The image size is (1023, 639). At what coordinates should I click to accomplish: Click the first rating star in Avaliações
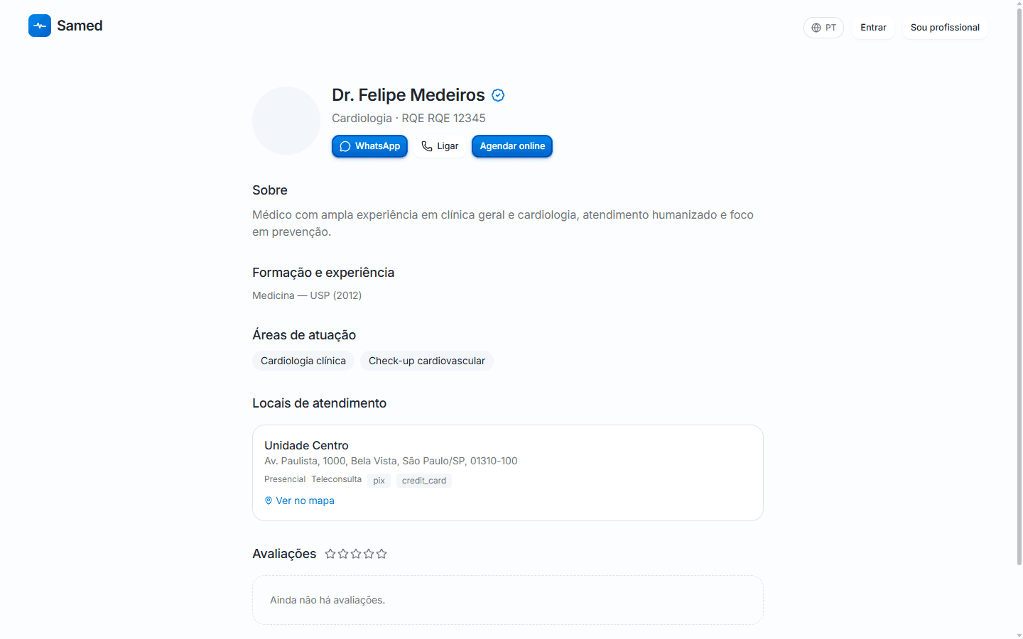[x=330, y=554]
